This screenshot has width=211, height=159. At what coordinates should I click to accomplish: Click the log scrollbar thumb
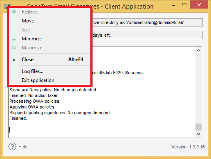click(x=198, y=127)
